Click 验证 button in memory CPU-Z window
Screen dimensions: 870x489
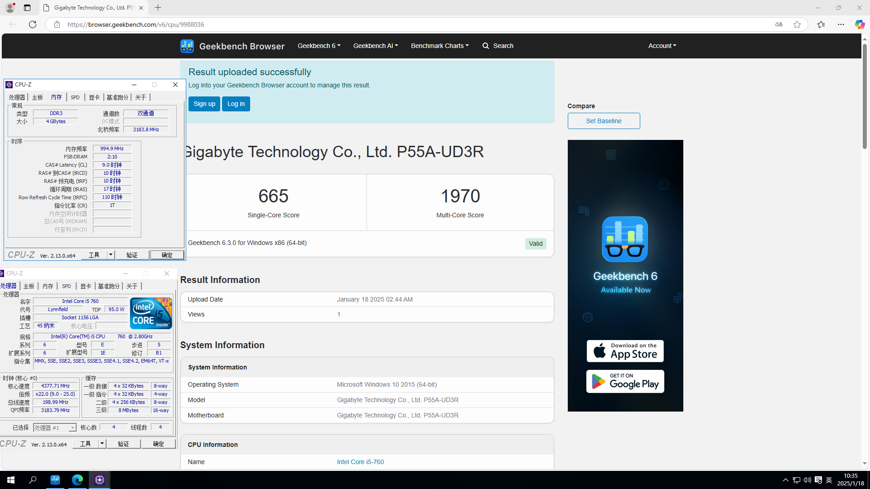tap(132, 255)
